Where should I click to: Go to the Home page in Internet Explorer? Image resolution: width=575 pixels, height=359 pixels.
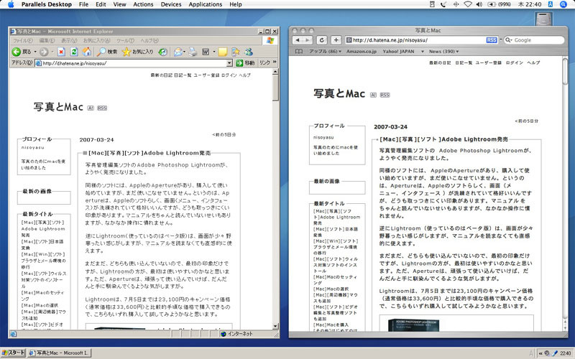(x=86, y=52)
